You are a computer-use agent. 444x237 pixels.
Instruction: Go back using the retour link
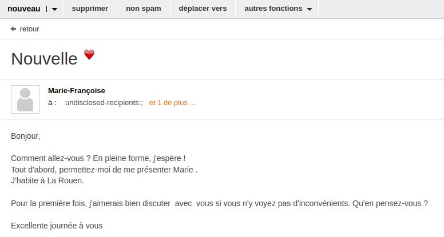(29, 29)
